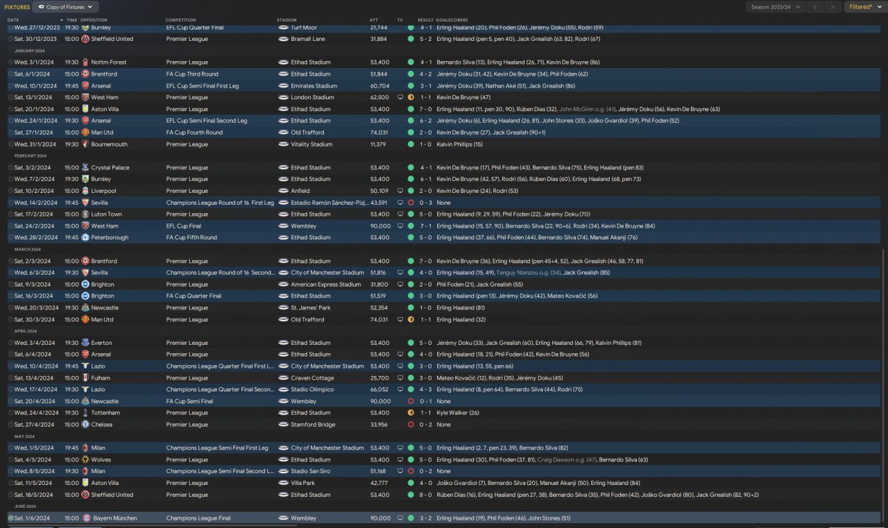Click the stadium icon beside Vitality Stadium
This screenshot has height=528, width=888.
coord(283,144)
